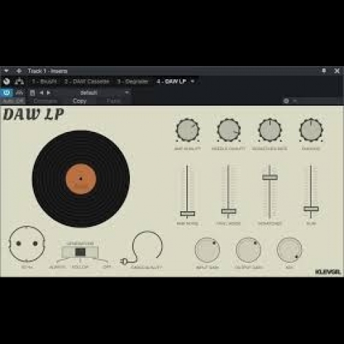Viewport: 344px width, 344px height.
Task: Load the previous preset with the left arrow
Action: point(41,93)
